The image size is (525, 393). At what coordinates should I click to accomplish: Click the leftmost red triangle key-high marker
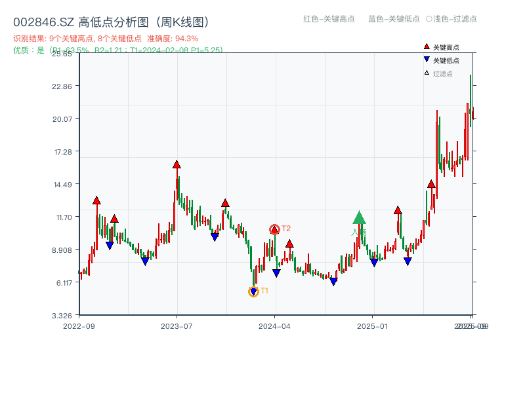pyautogui.click(x=96, y=200)
